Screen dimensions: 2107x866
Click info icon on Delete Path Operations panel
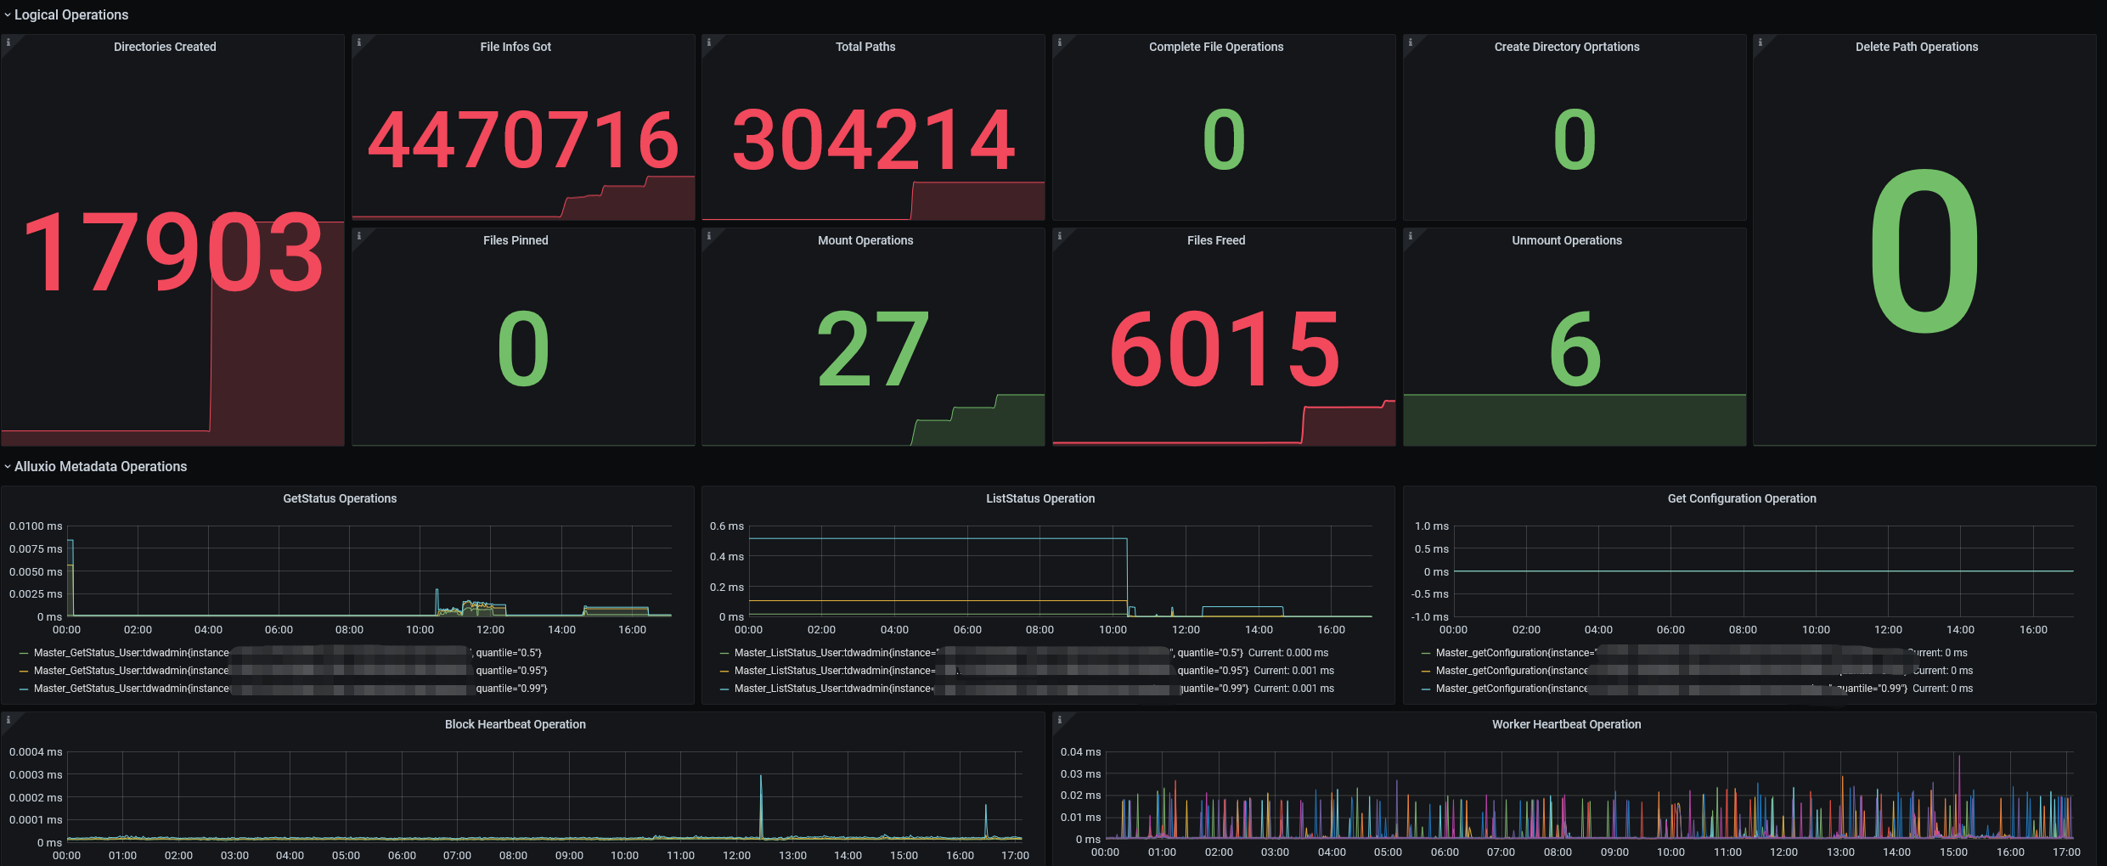coord(1760,42)
